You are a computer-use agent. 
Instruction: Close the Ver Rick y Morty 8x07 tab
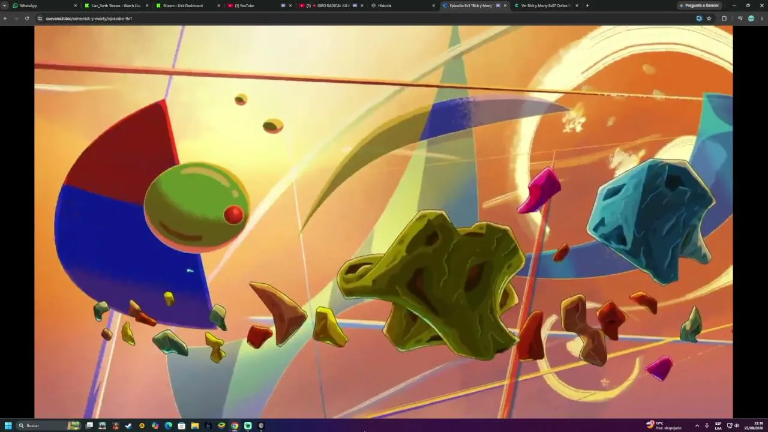(577, 5)
